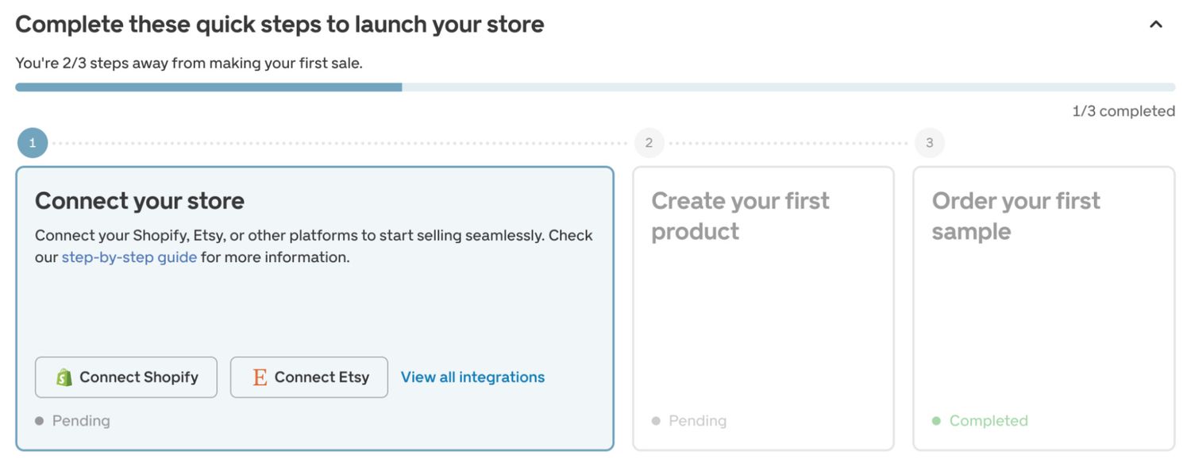Click the Pending dot under Create your first product
Viewport: 1191px width, 467px height.
tap(655, 420)
